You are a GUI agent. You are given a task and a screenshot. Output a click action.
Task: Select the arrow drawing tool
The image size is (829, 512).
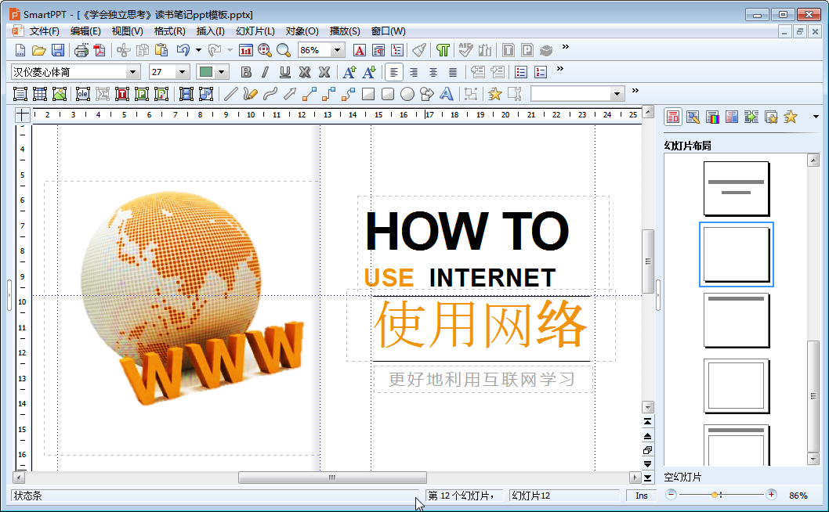(x=290, y=94)
